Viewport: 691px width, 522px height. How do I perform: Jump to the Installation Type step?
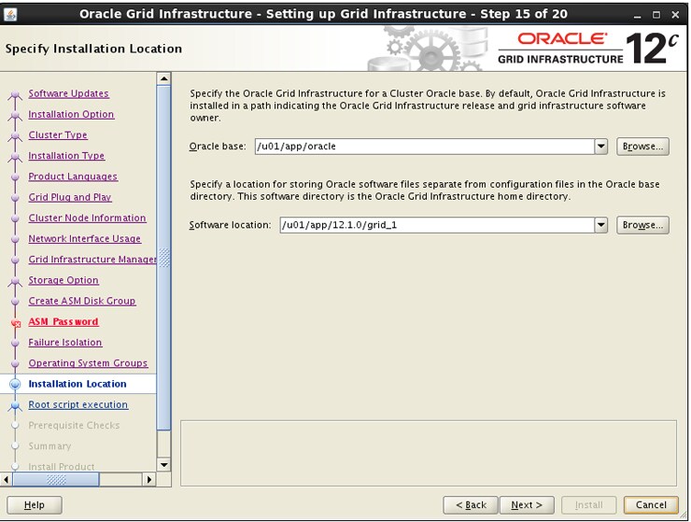[66, 156]
